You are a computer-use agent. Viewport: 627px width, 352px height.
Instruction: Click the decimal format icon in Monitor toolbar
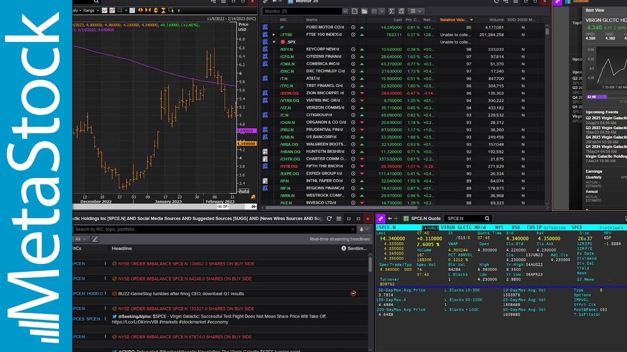[401, 11]
